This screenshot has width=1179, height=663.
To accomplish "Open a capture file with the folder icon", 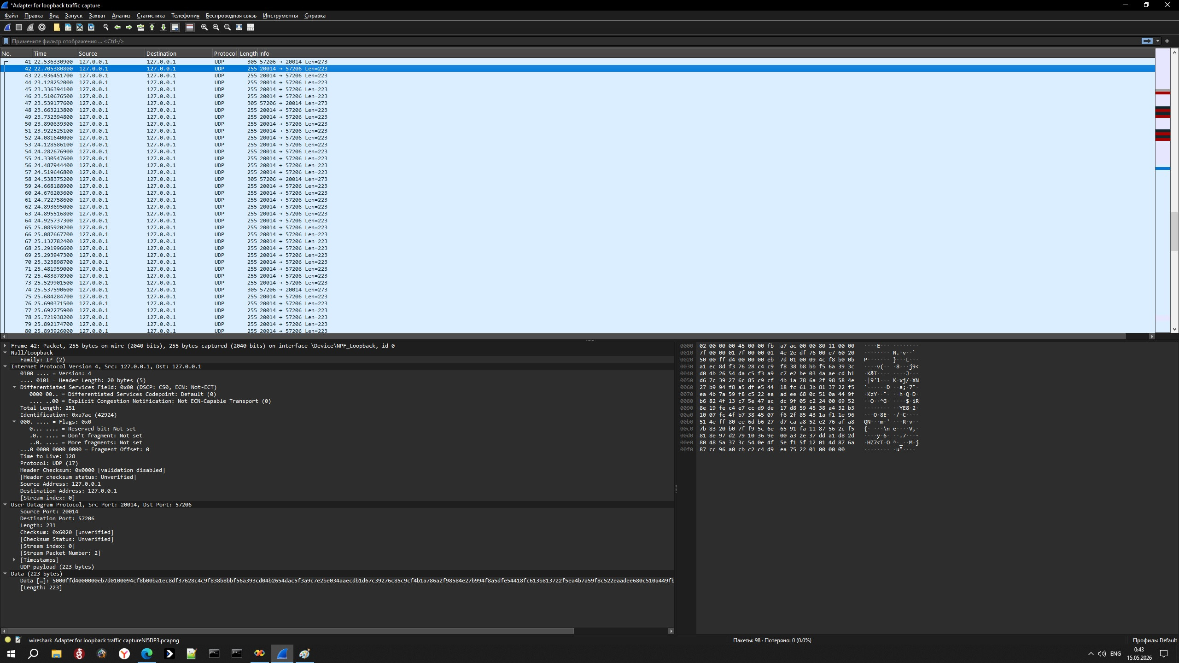I will pos(57,27).
